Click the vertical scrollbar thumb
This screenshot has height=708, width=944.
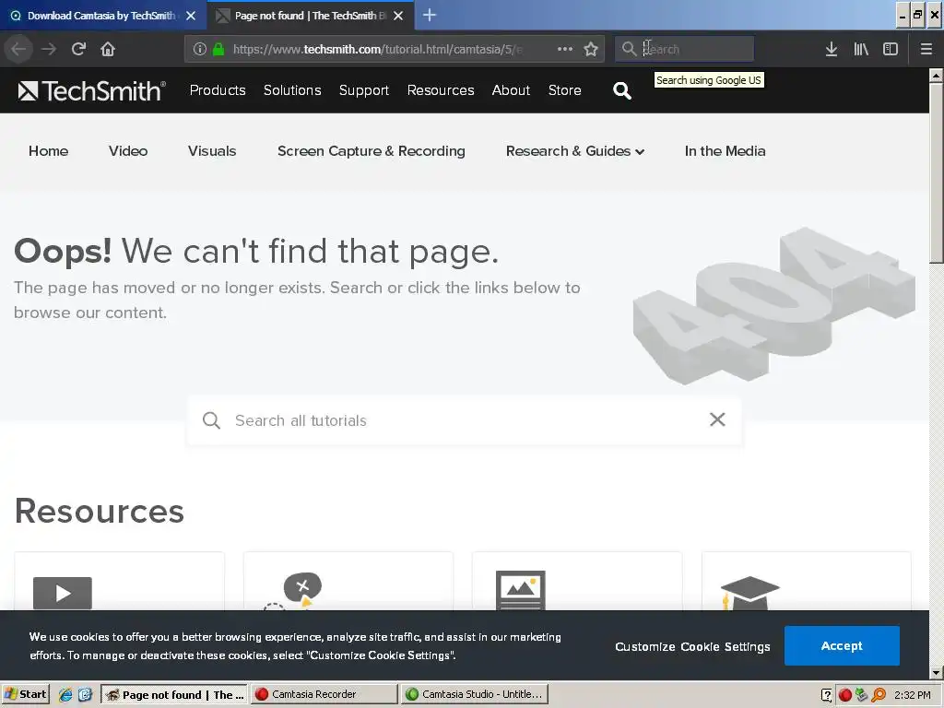click(936, 172)
